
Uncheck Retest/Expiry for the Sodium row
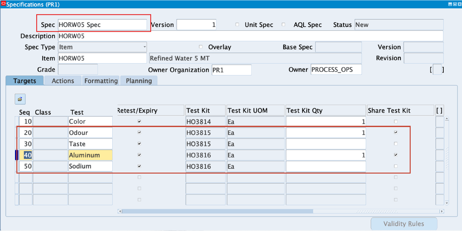[139, 166]
